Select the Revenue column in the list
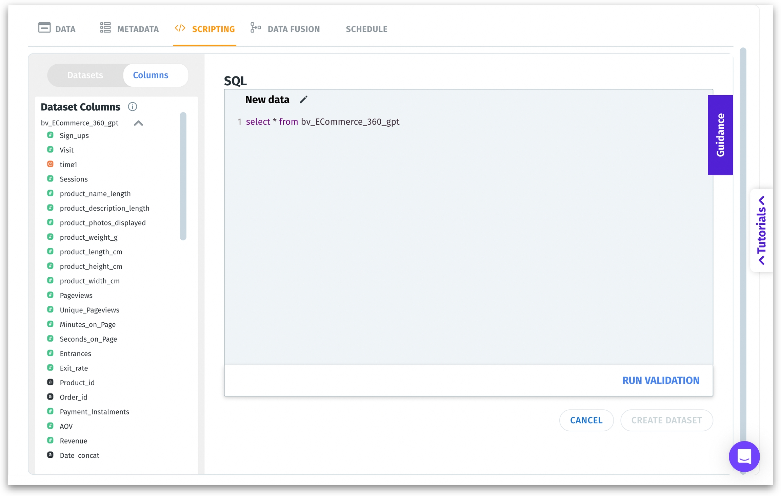 click(73, 440)
